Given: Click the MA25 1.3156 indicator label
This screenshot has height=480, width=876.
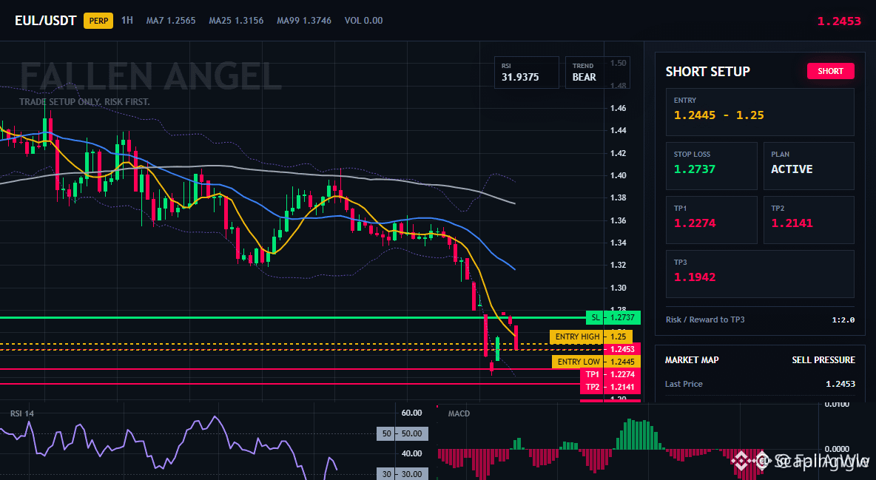Looking at the screenshot, I should pyautogui.click(x=236, y=21).
